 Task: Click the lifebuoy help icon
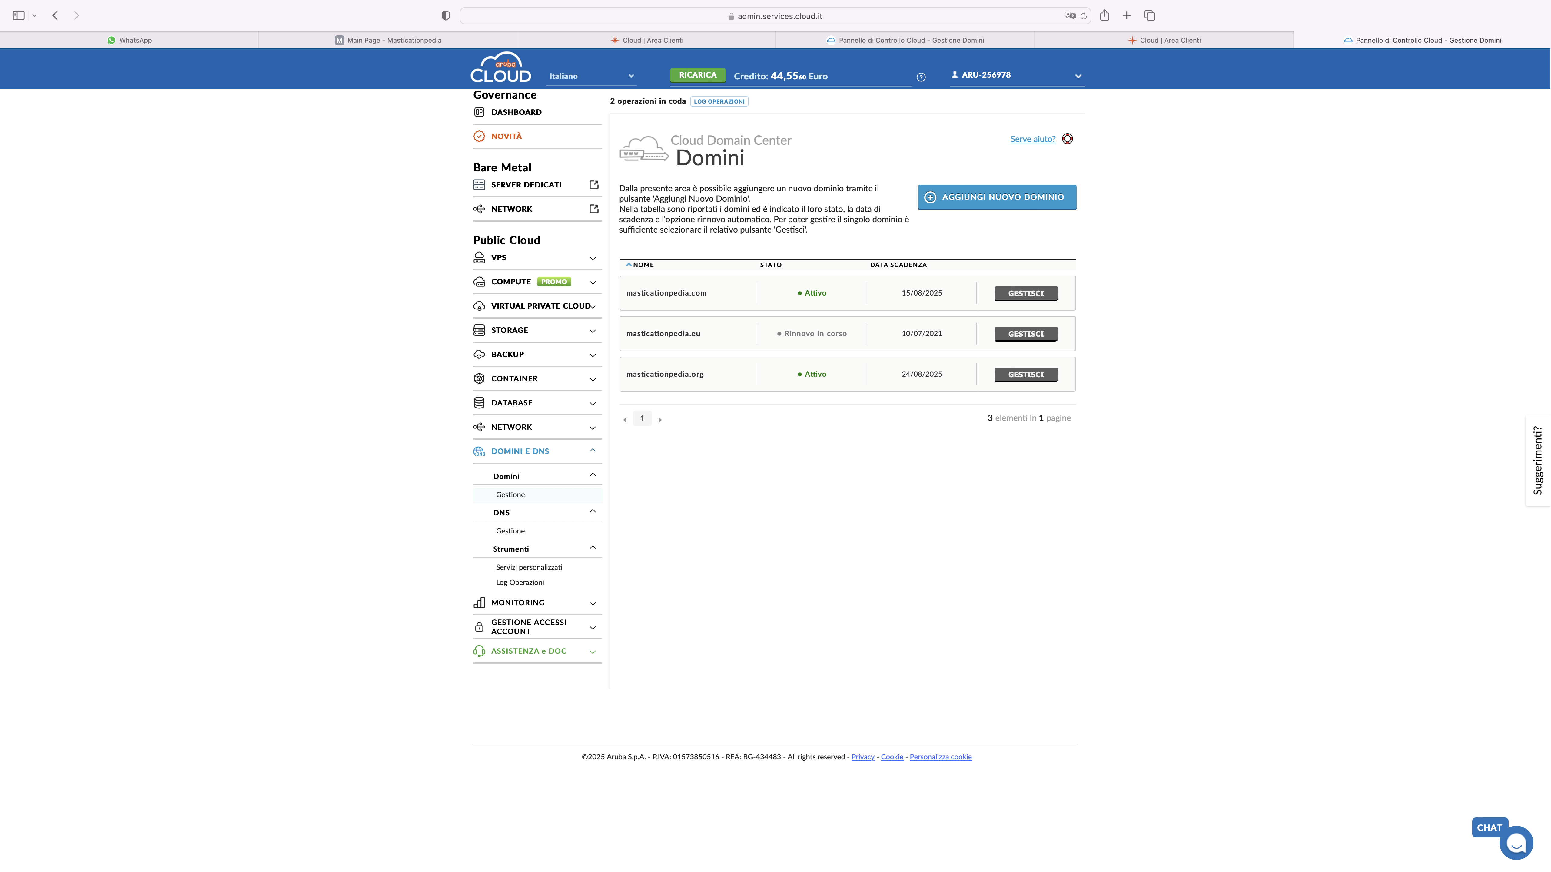(x=1068, y=139)
